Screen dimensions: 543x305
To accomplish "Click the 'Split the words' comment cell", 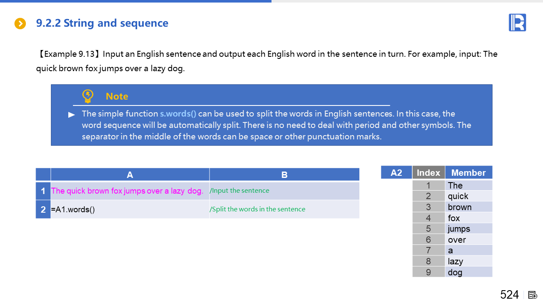I will click(283, 209).
